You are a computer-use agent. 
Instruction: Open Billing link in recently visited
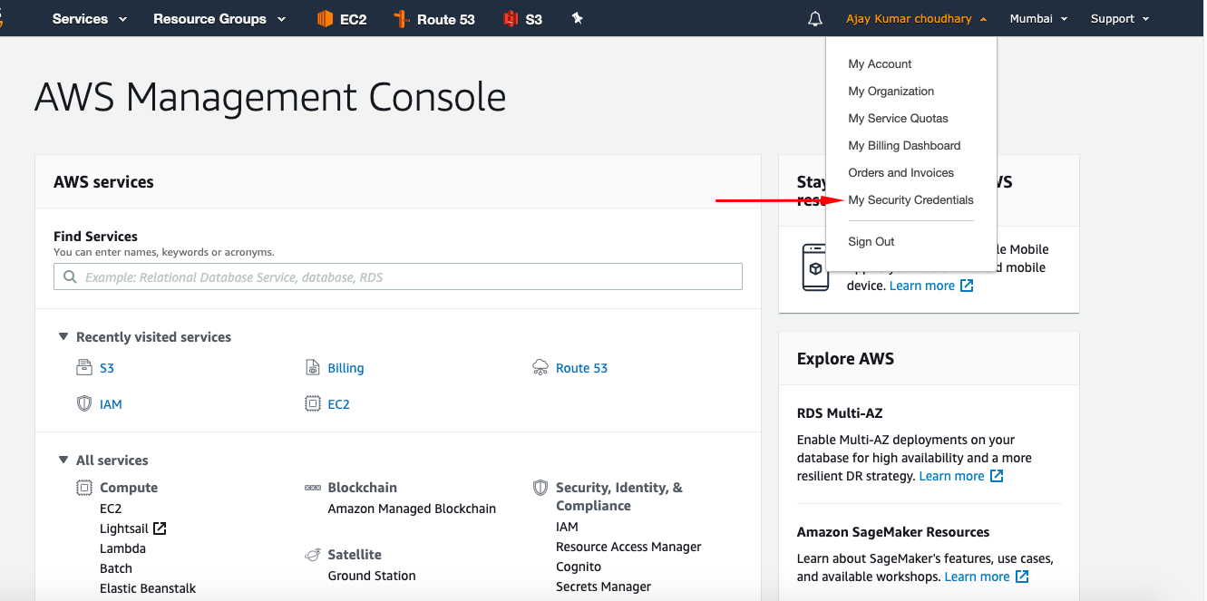tap(346, 368)
